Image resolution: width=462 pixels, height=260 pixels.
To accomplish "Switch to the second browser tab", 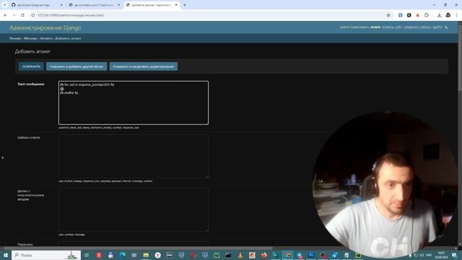I will point(93,5).
